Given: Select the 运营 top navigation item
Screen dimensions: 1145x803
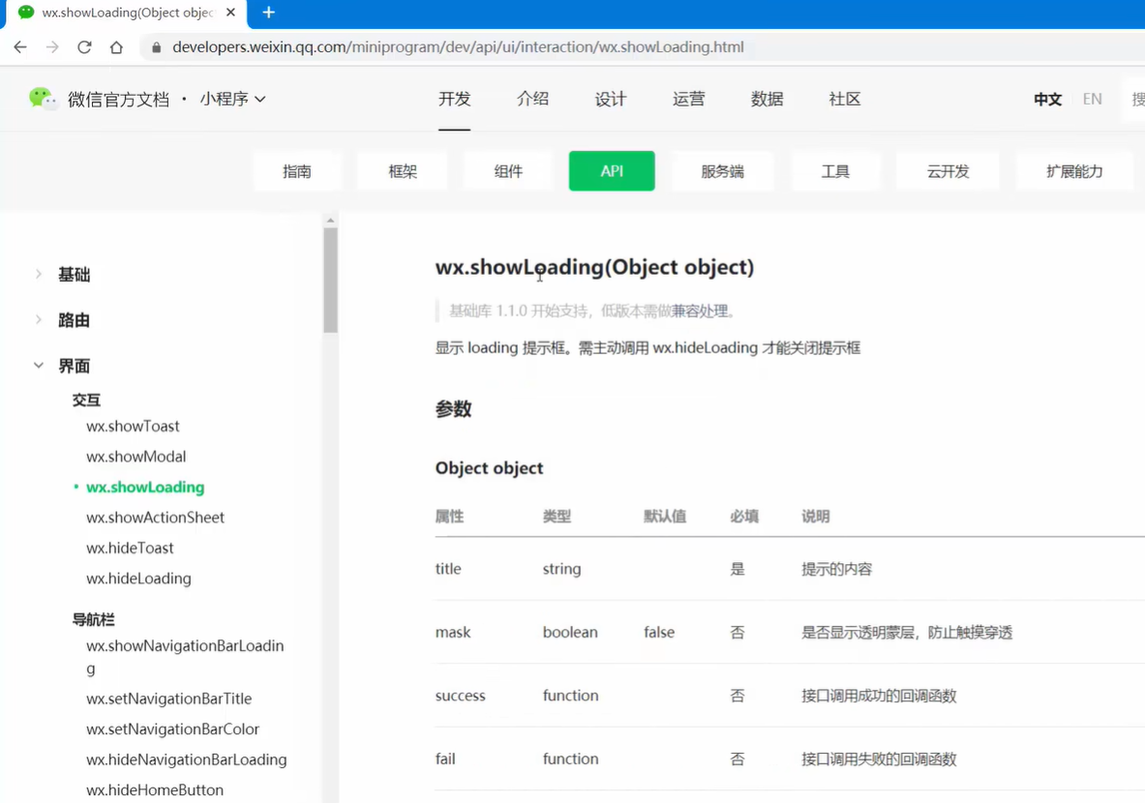Looking at the screenshot, I should (x=688, y=99).
